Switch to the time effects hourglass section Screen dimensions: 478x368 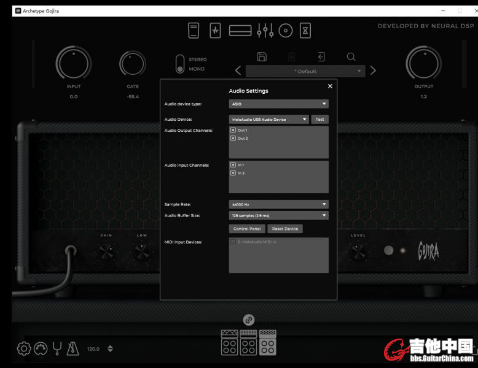pyautogui.click(x=305, y=30)
